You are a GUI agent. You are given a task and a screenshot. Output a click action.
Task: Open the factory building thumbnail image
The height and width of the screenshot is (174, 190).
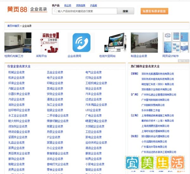coord(144,43)
